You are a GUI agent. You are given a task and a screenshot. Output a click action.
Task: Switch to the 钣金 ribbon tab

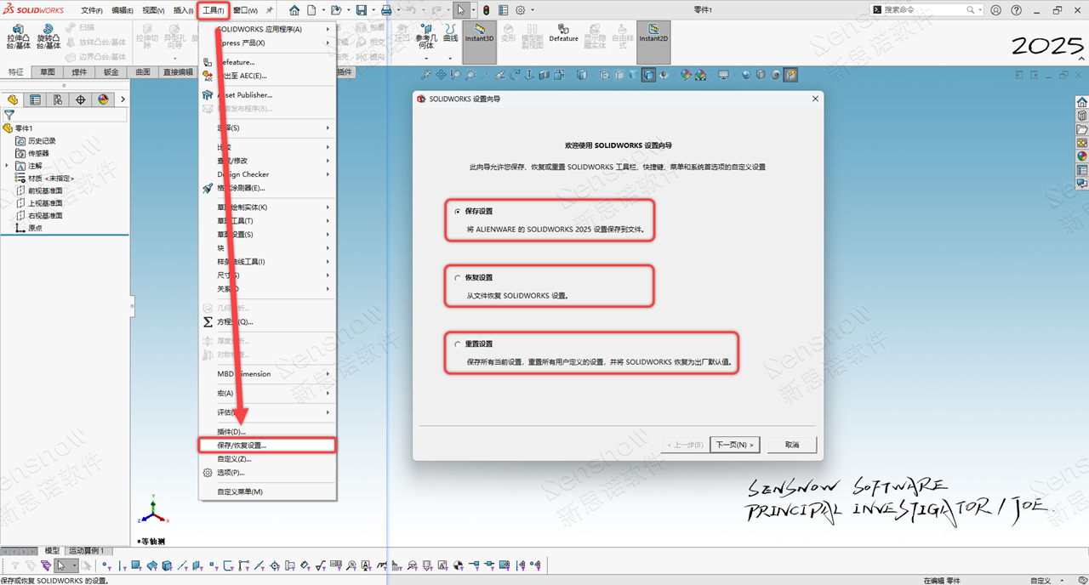[x=111, y=72]
